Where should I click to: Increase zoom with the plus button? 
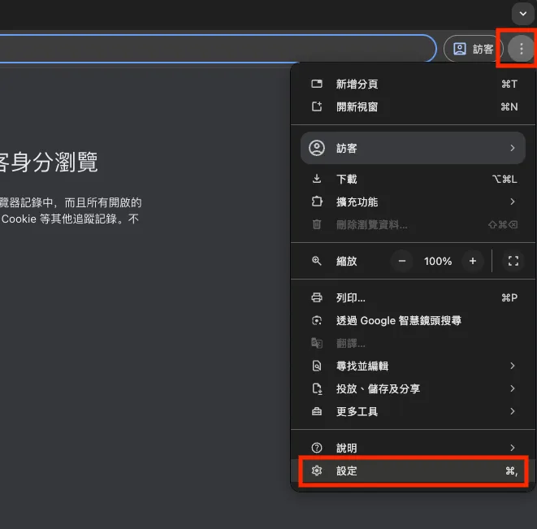[473, 261]
